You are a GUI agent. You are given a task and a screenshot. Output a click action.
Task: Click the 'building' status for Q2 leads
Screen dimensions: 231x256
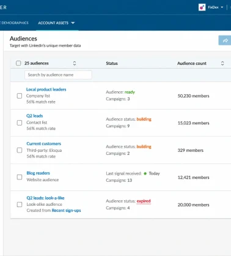[x=144, y=119]
